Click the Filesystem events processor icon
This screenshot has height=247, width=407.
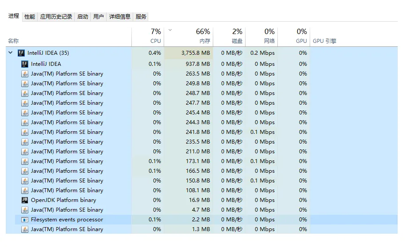click(x=25, y=220)
